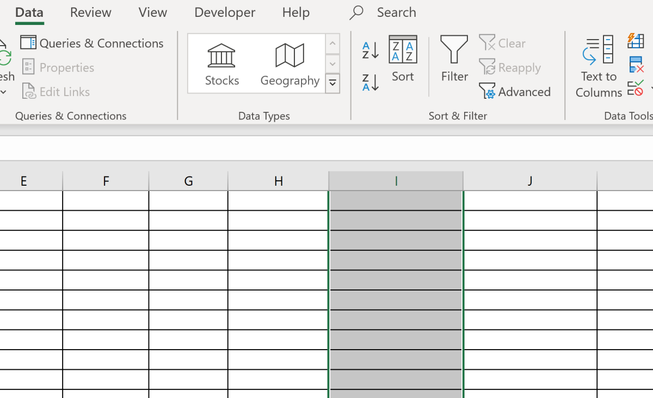This screenshot has width=653, height=398.
Task: Select the Stocks data type
Action: [x=221, y=61]
